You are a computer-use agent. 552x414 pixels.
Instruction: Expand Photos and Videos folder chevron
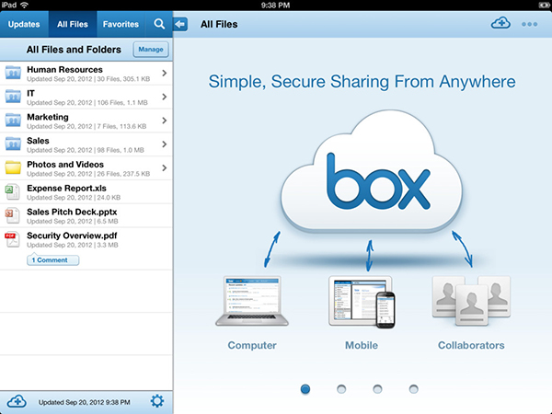tap(165, 168)
